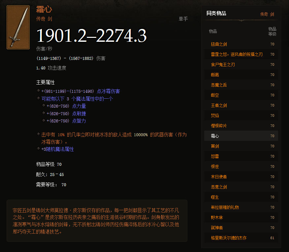Screen dimensions: 289x252
Task: Click the 主要属性 section heading
Action: [x=45, y=82]
